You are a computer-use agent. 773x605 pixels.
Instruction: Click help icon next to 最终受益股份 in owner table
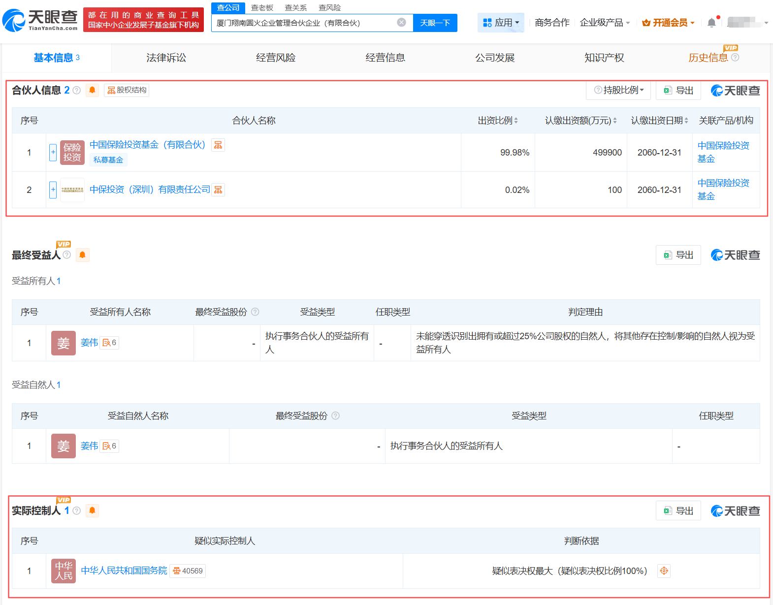(255, 312)
